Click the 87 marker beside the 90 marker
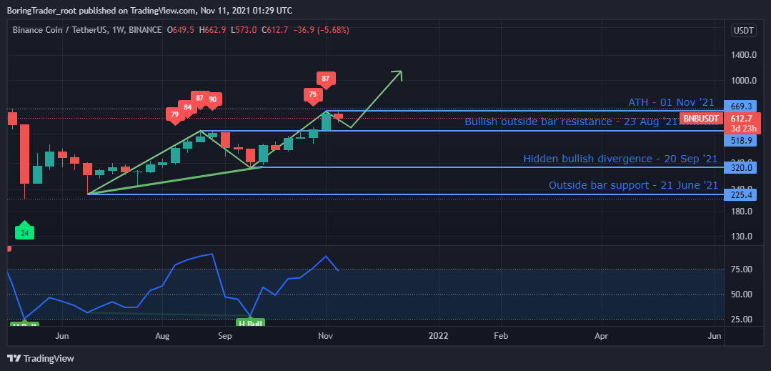Viewport: 771px width, 371px height. [199, 99]
